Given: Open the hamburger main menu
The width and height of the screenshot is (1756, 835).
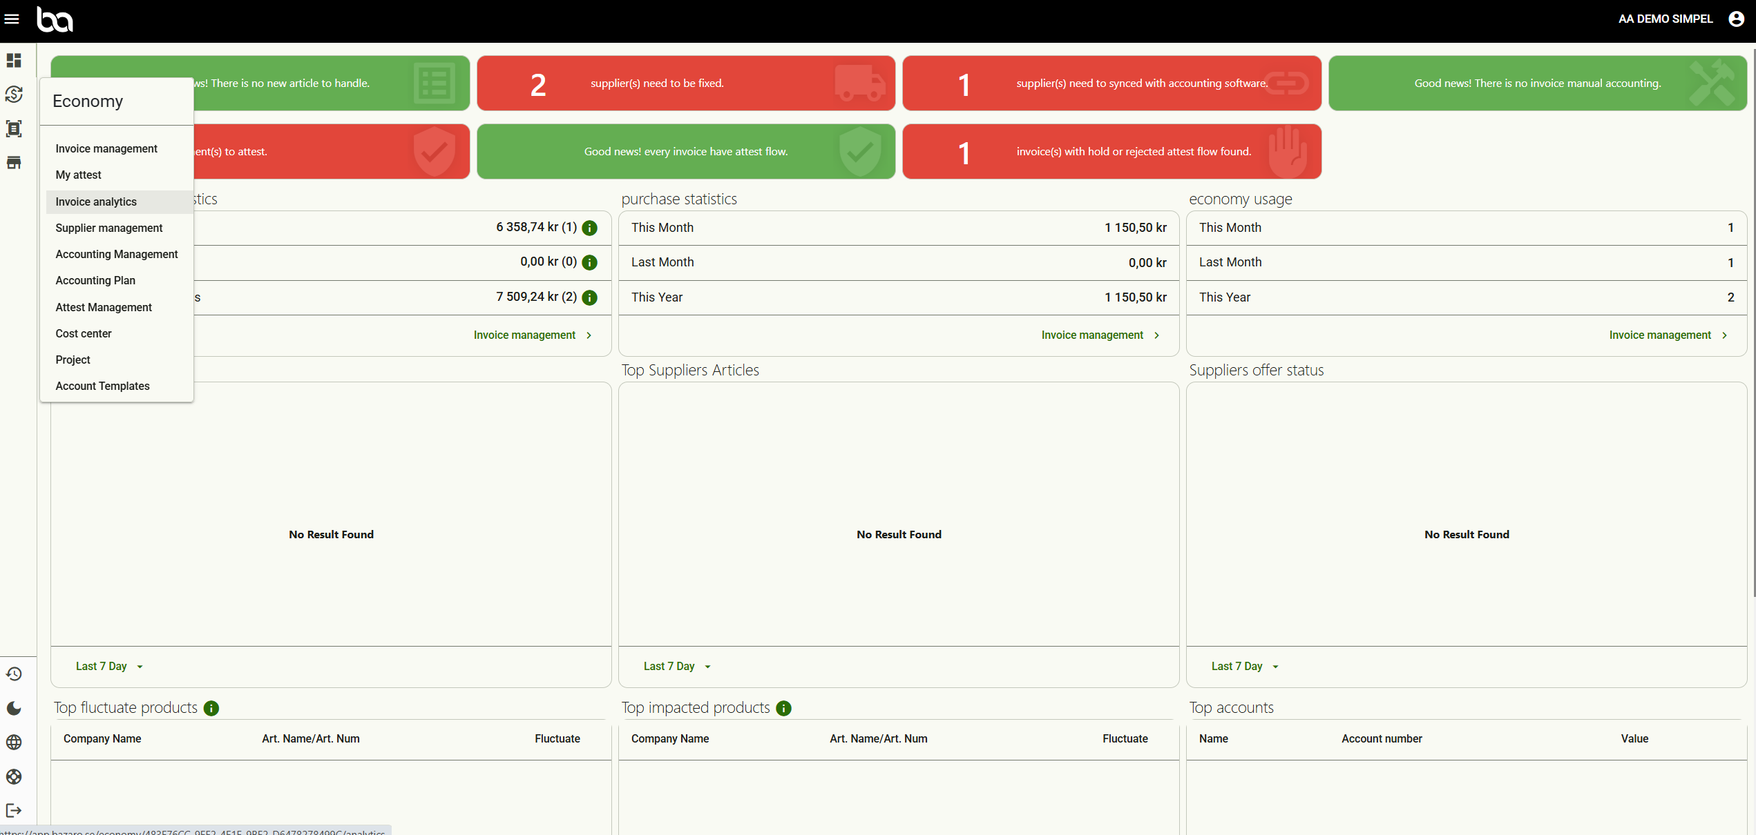Looking at the screenshot, I should tap(12, 19).
